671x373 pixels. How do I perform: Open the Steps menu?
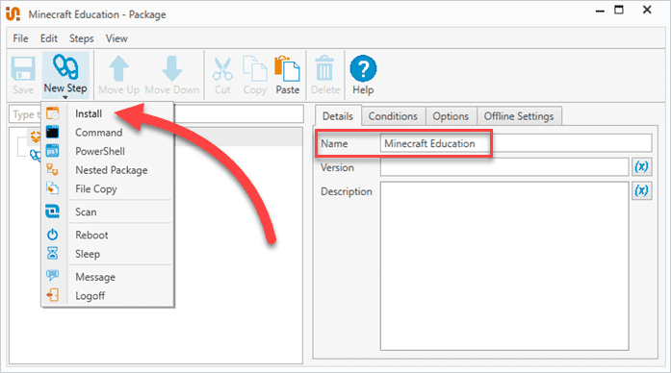[x=81, y=38]
